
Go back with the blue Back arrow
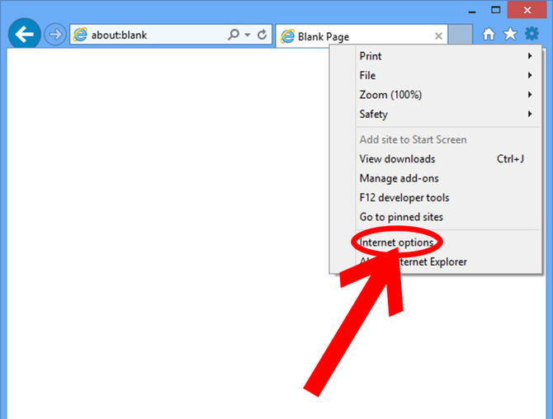coord(24,34)
